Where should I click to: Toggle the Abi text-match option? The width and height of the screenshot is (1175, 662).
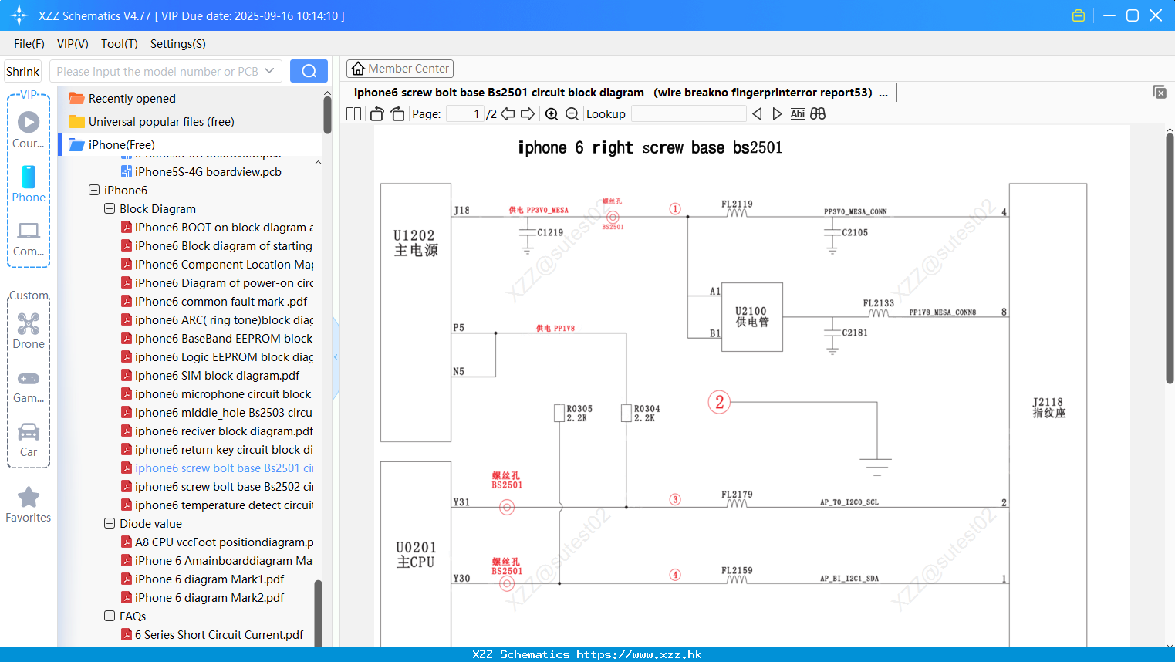(797, 113)
